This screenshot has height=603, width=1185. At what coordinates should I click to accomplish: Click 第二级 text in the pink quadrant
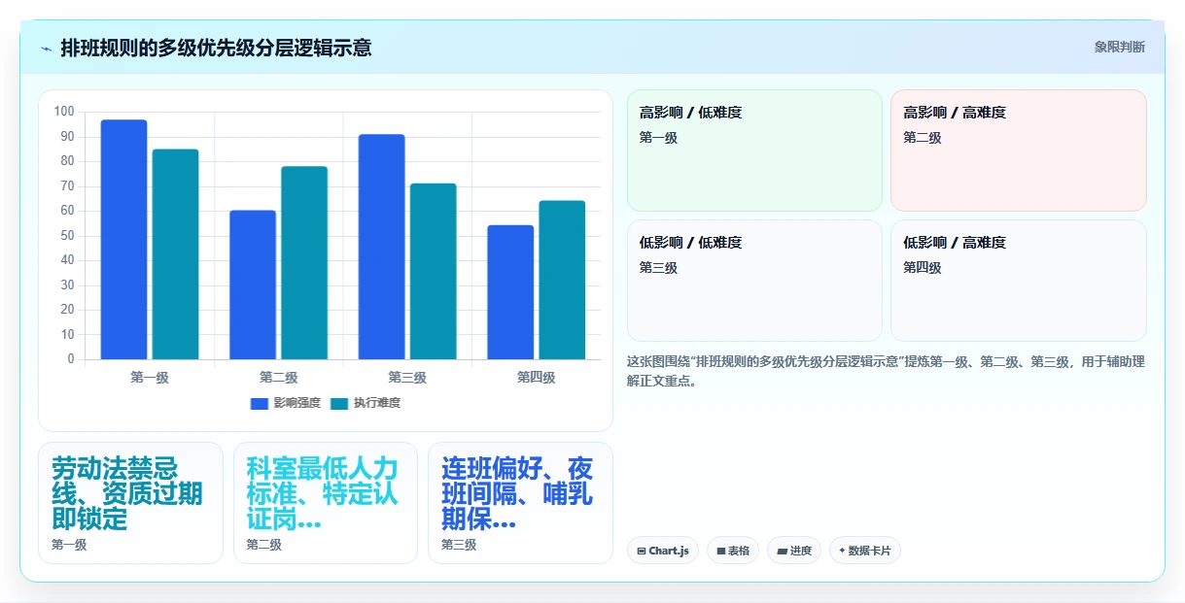click(x=923, y=138)
